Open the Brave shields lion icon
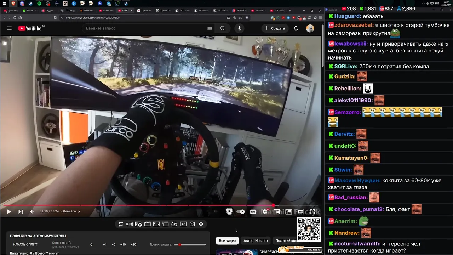Image resolution: width=453 pixels, height=255 pixels. pyautogui.click(x=247, y=18)
